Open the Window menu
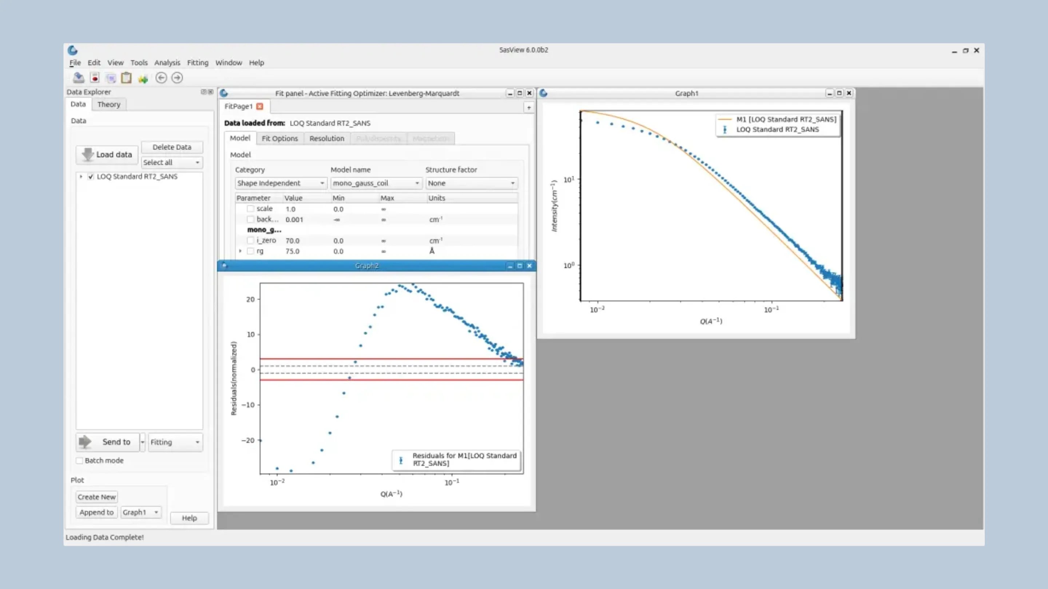The width and height of the screenshot is (1048, 589). [228, 63]
